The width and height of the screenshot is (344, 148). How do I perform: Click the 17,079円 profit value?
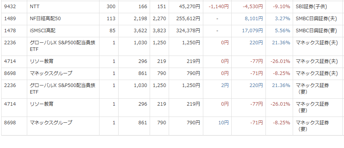[x=252, y=31]
